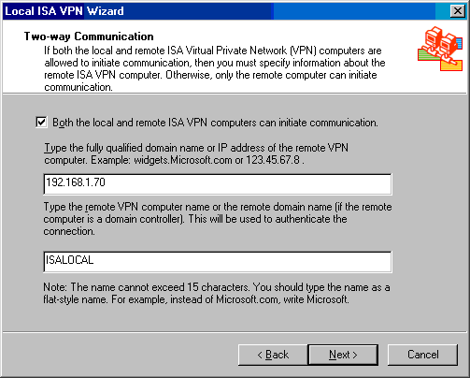Screen dimensions: 470x378
Task: Cancel the Local ISA VPN Wizard
Action: pos(422,355)
